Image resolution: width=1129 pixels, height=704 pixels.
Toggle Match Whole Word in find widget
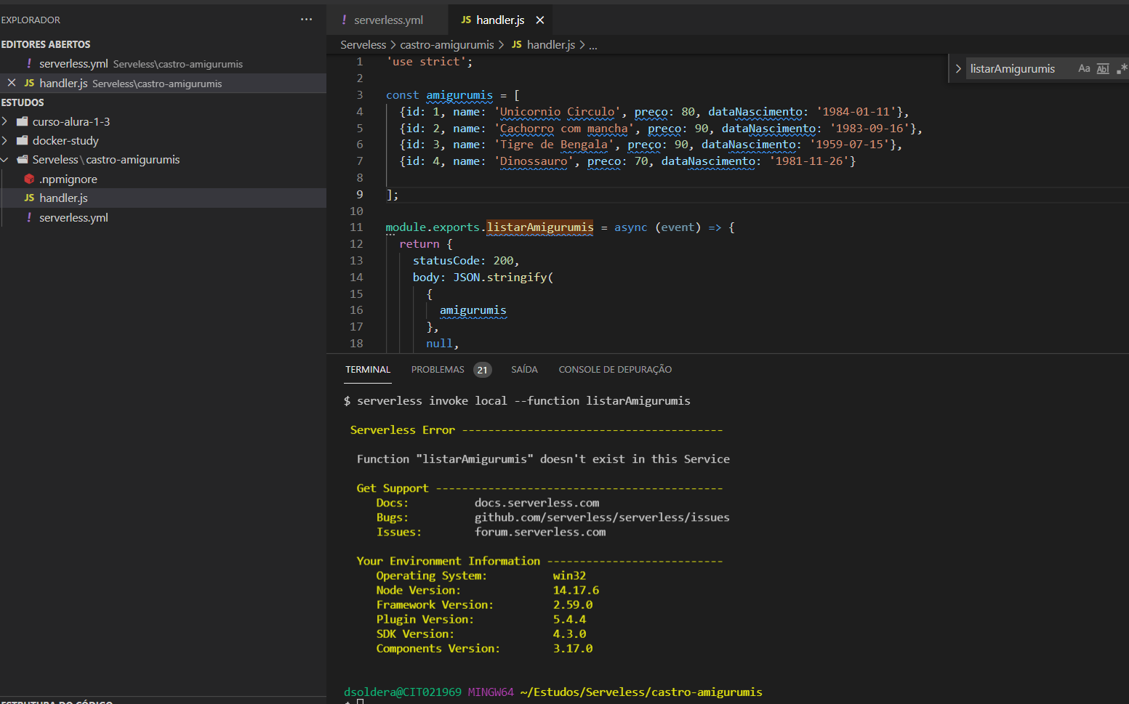pos(1103,68)
